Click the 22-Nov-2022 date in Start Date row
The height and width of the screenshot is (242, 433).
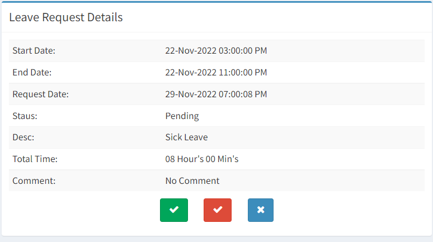[x=191, y=51]
